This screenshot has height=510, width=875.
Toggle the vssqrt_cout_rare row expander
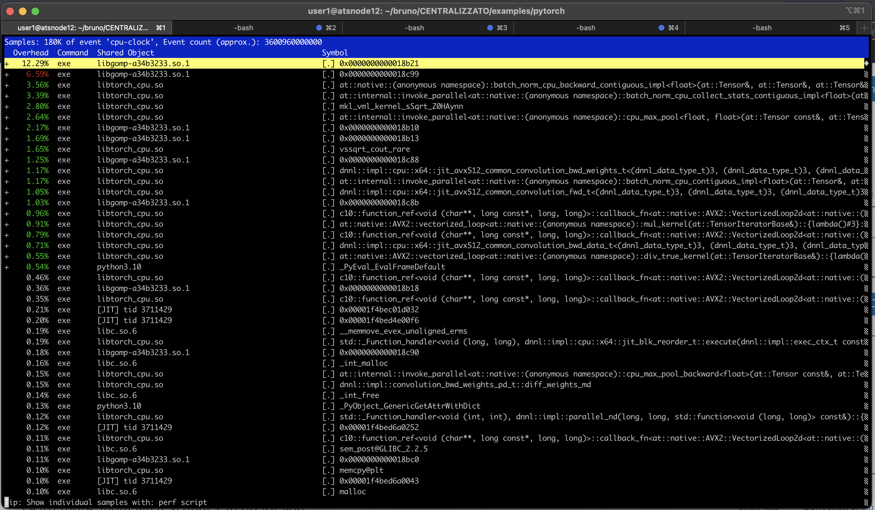pyautogui.click(x=7, y=149)
